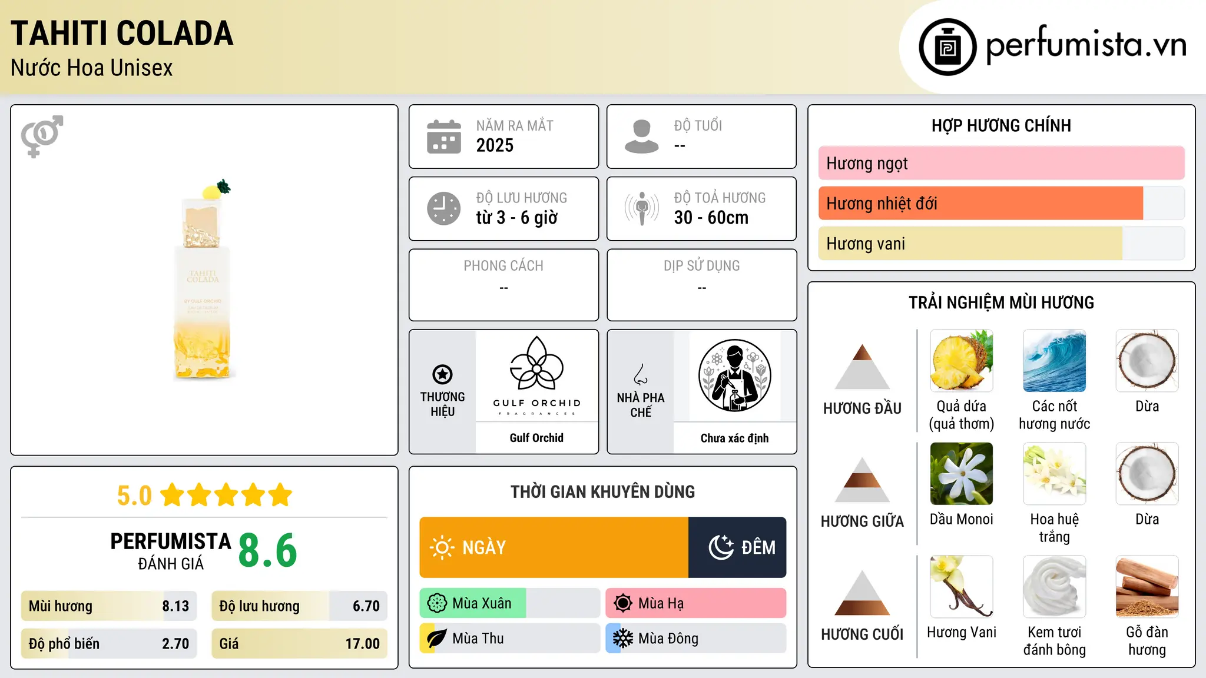Click the unisex gender symbol icon
The height and width of the screenshot is (678, 1206).
click(x=42, y=136)
